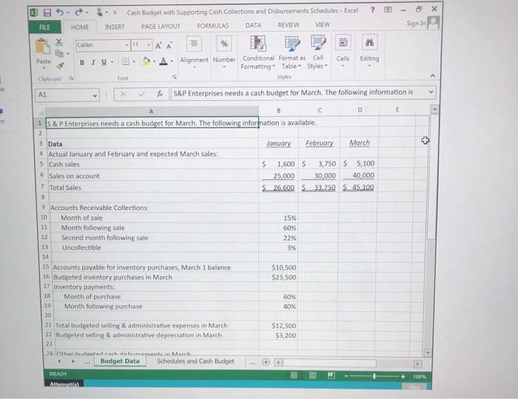Toggle Bold formatting

(82, 62)
